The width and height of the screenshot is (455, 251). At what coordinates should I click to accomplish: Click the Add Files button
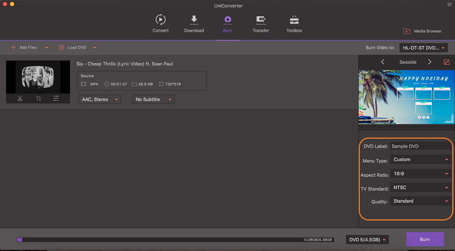tap(24, 47)
